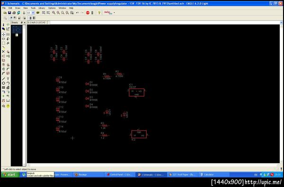This screenshot has width=284, height=187.
Task: Select the Replace tool
Action: point(8,56)
